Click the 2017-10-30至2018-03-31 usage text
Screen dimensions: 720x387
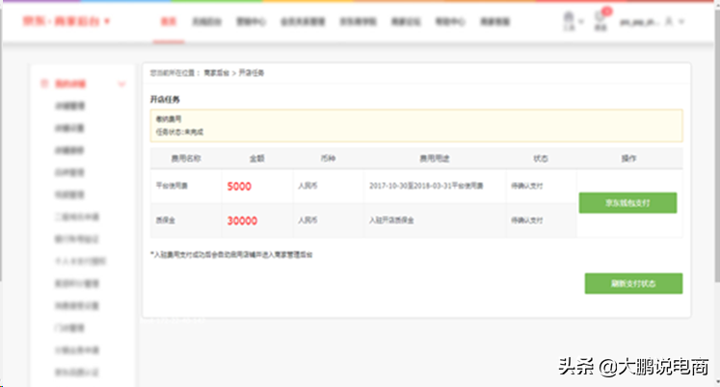[426, 186]
